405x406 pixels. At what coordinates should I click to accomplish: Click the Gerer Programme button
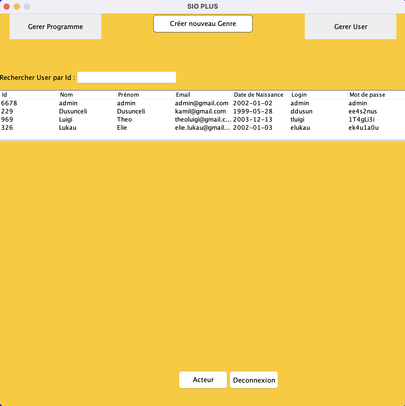[x=55, y=26]
